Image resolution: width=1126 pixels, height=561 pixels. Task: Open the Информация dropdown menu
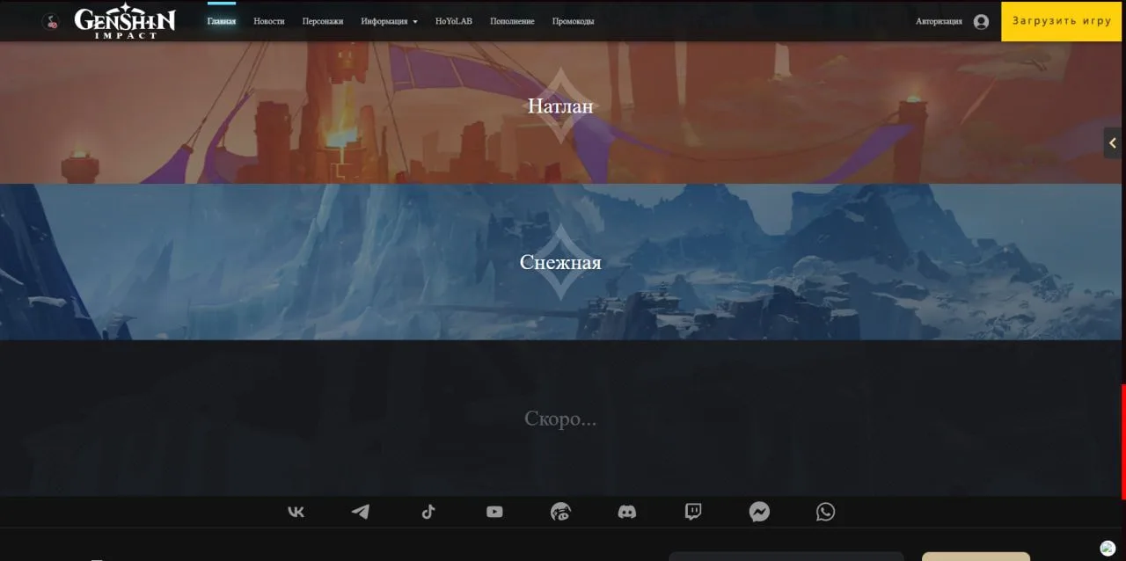[390, 21]
